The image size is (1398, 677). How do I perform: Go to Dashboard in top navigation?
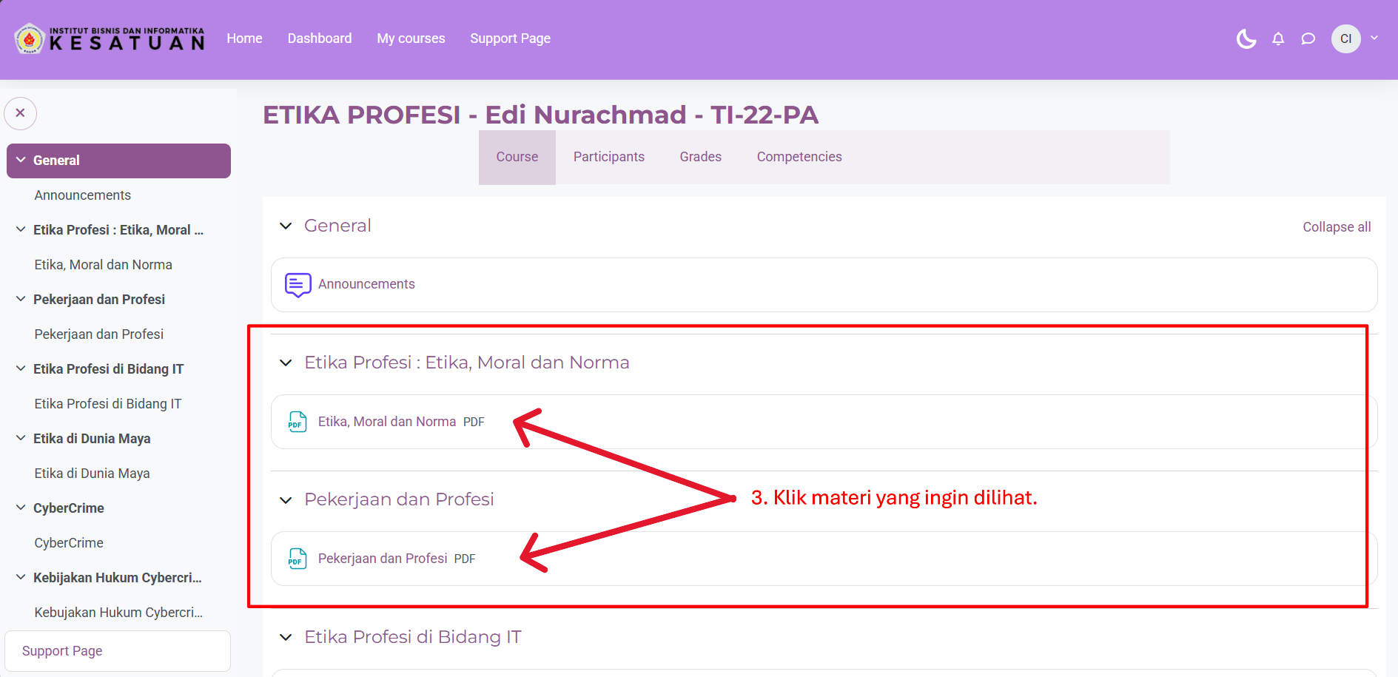tap(319, 38)
